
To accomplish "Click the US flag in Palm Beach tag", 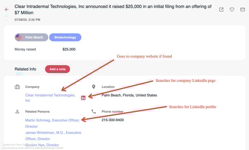I will pyautogui.click(x=19, y=37).
